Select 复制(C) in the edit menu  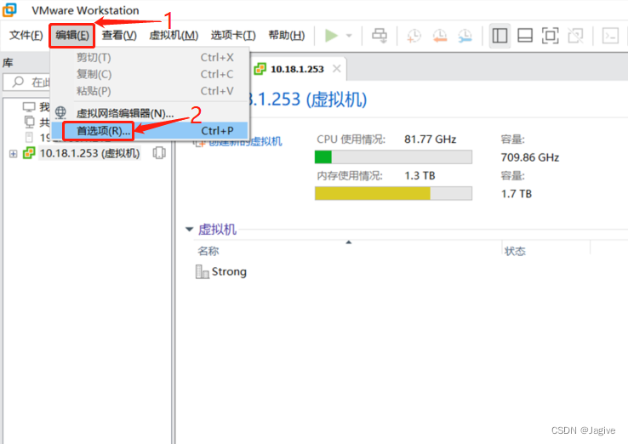point(150,75)
